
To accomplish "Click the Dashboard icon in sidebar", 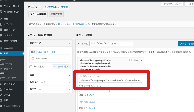I will click(2, 6).
